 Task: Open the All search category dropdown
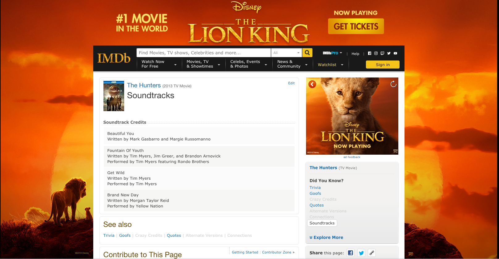[x=286, y=53]
